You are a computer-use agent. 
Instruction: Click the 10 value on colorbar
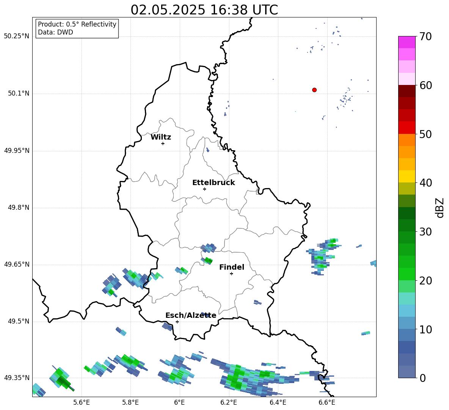425,330
